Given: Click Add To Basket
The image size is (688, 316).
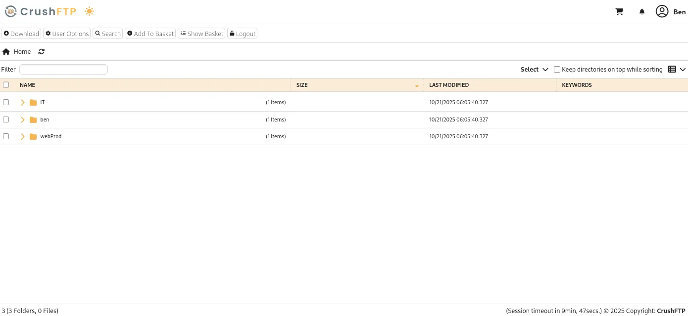Looking at the screenshot, I should 150,34.
